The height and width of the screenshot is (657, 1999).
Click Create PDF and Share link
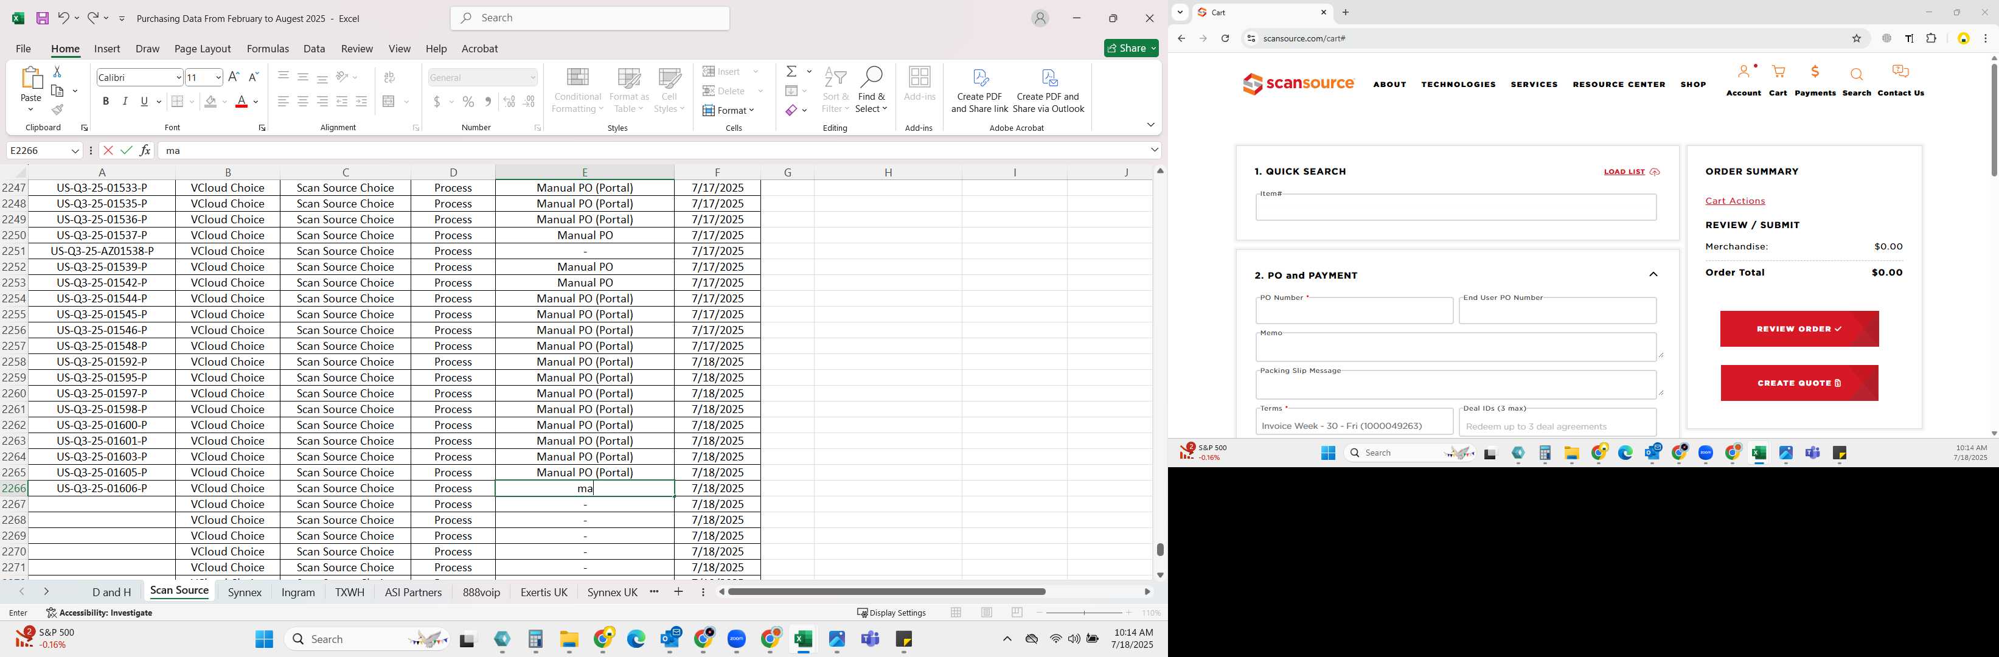point(979,90)
